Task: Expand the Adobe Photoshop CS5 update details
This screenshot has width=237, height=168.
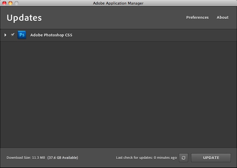Action: [5, 35]
